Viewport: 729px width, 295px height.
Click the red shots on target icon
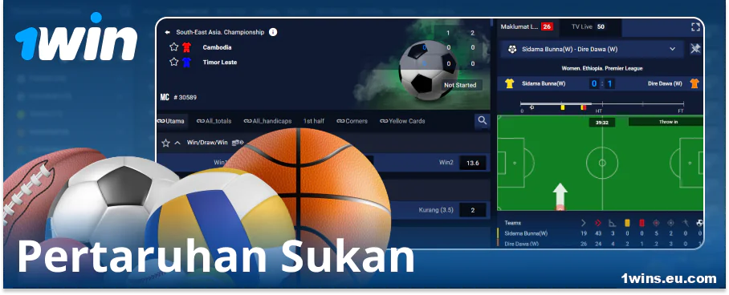(656, 223)
